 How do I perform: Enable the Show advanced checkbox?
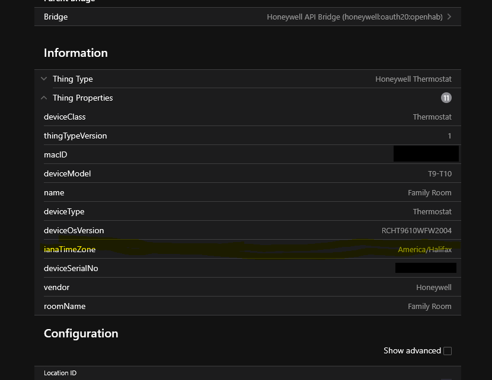click(447, 350)
